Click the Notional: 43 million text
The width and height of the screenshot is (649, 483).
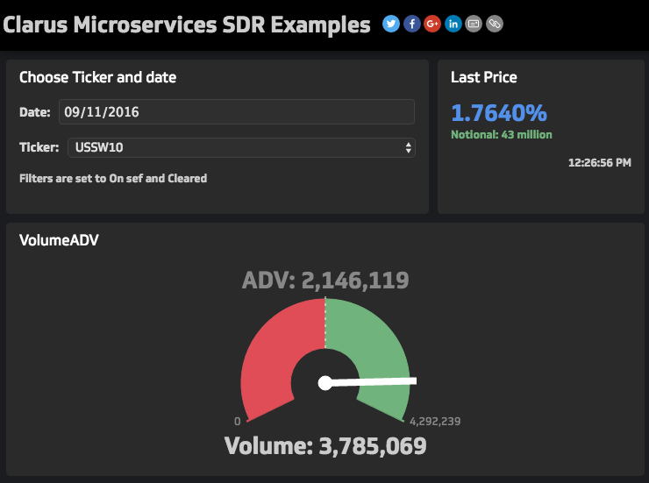[x=502, y=134]
